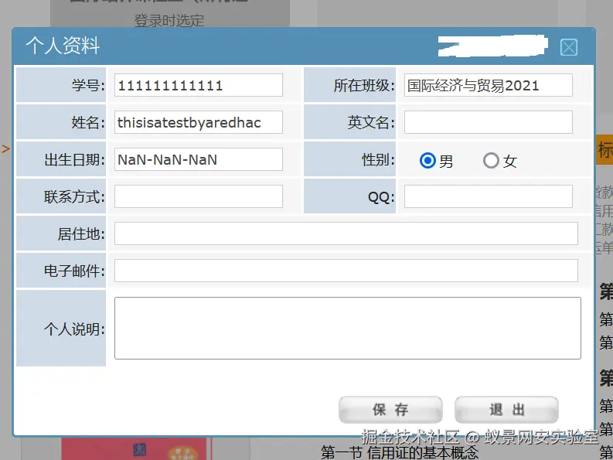Click the 出生日期 label
Screen dimensions: 613x460
(x=75, y=159)
